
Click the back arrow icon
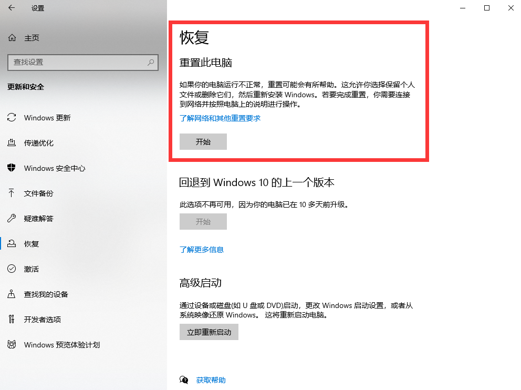click(x=12, y=8)
